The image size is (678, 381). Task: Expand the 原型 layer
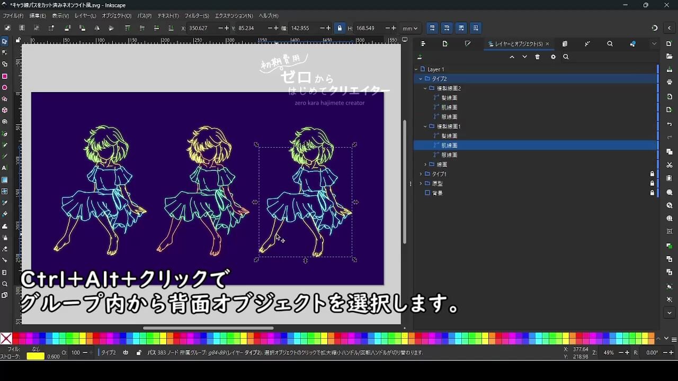(x=421, y=184)
